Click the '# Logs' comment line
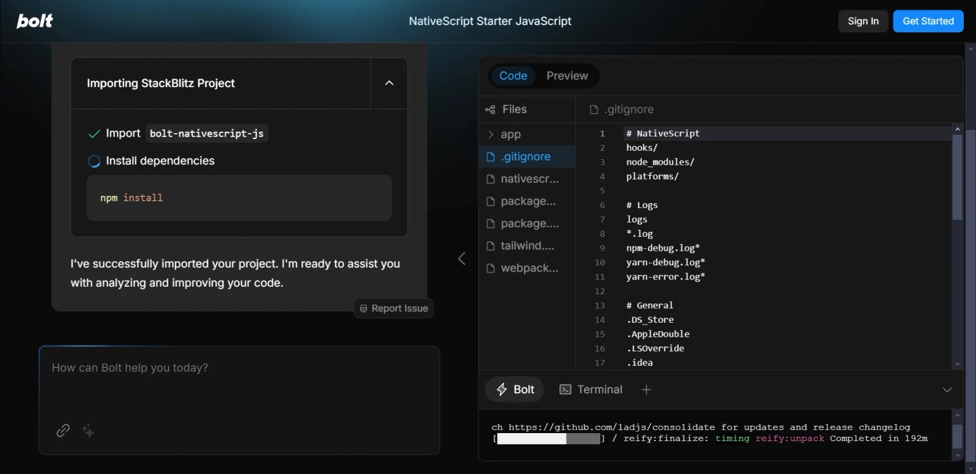Viewport: 976px width, 474px height. point(642,206)
